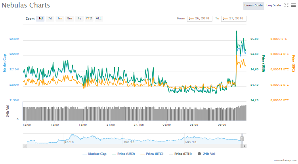Click the Jan '18 navigator label

click(69, 142)
